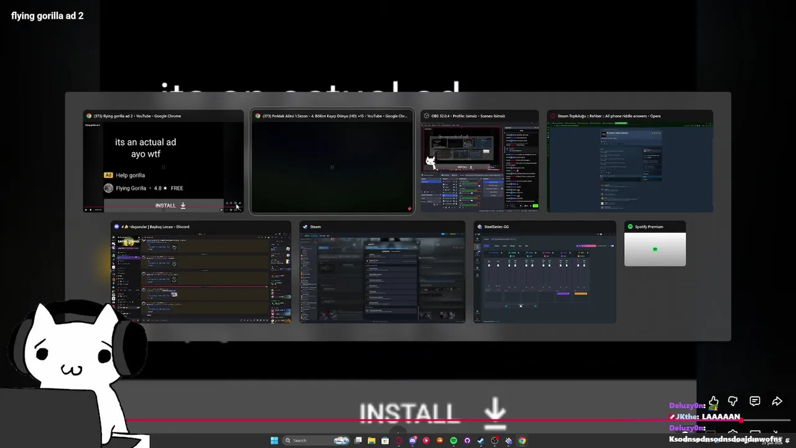Open Discord from the taskbar

[x=412, y=441]
